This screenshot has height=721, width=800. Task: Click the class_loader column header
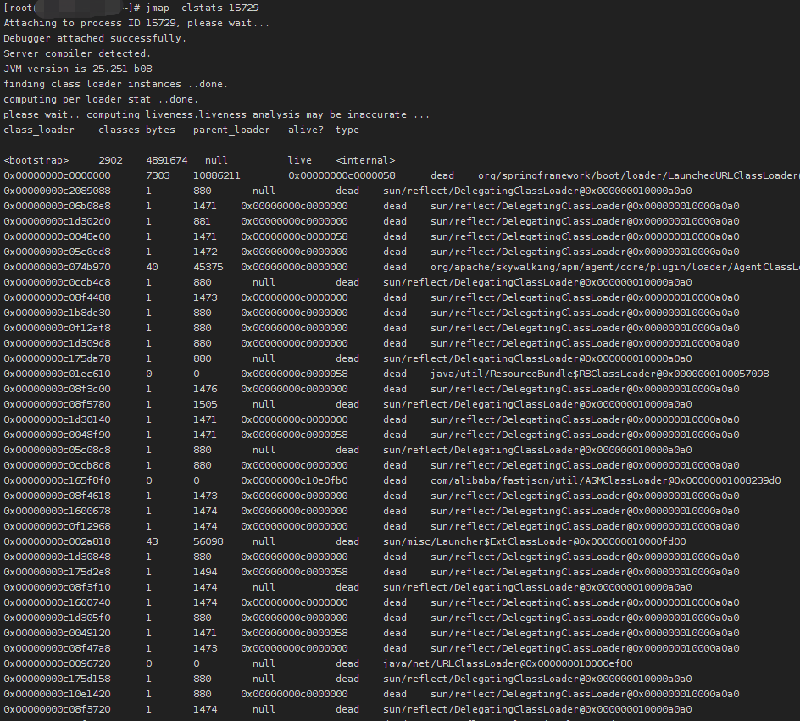click(39, 130)
